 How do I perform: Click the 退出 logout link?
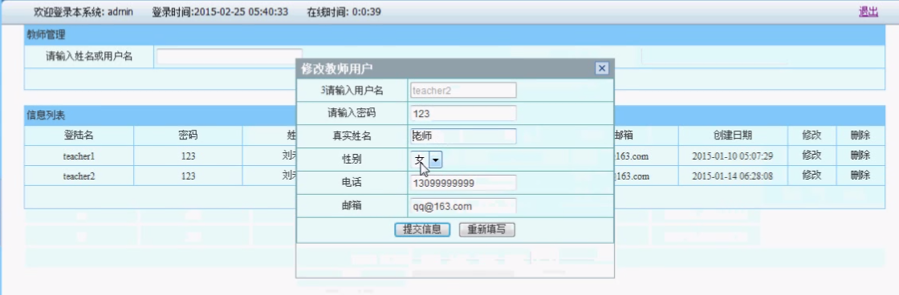(868, 11)
